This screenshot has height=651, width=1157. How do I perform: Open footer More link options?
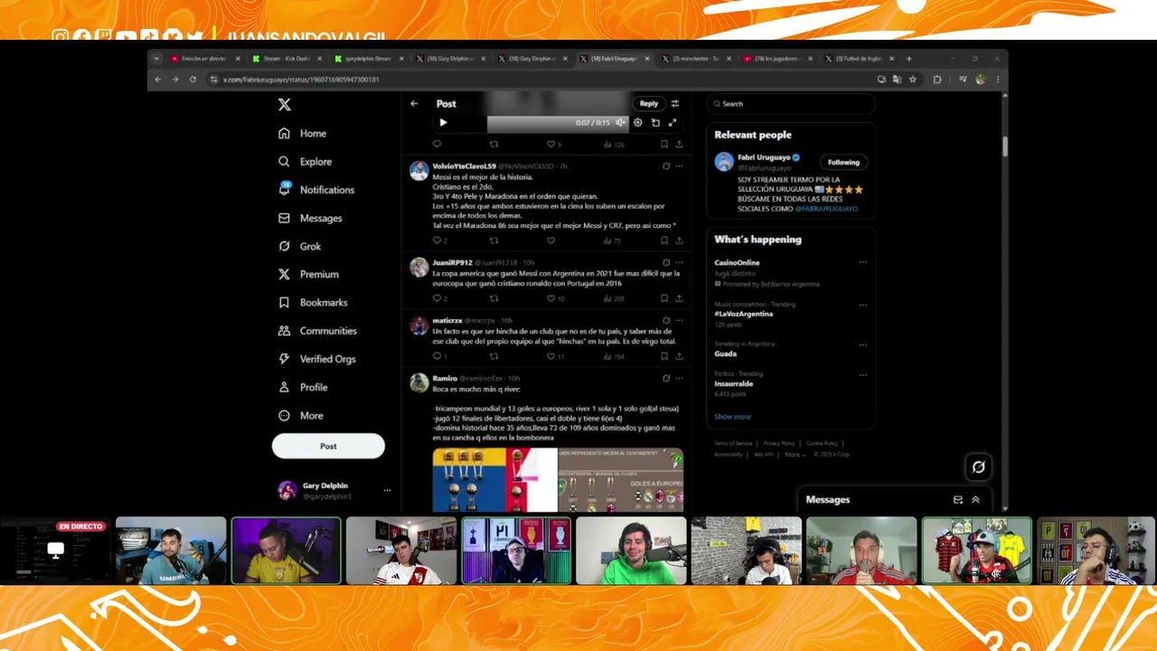(x=795, y=454)
